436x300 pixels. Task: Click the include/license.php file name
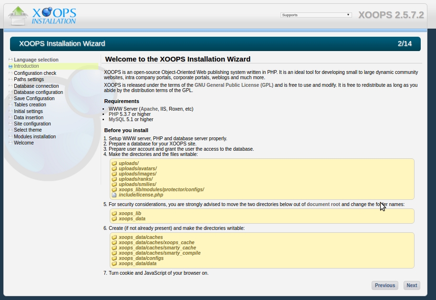tap(141, 195)
